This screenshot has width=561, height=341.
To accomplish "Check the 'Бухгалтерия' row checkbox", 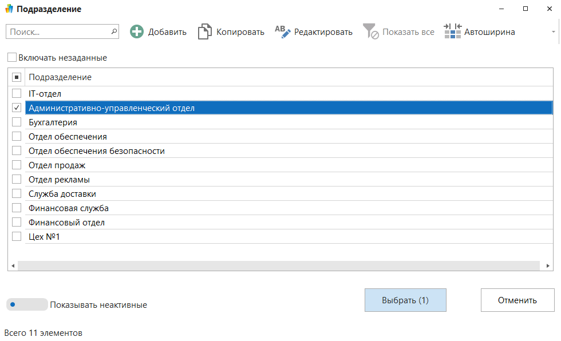I will coord(17,122).
